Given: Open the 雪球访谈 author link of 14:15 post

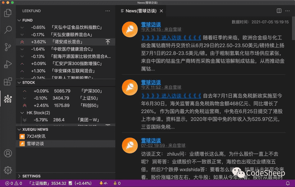Looking at the screenshot, I should click(151, 25).
